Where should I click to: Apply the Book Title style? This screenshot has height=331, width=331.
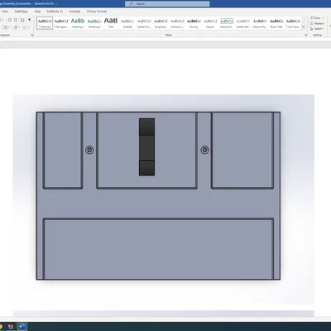[x=276, y=23]
